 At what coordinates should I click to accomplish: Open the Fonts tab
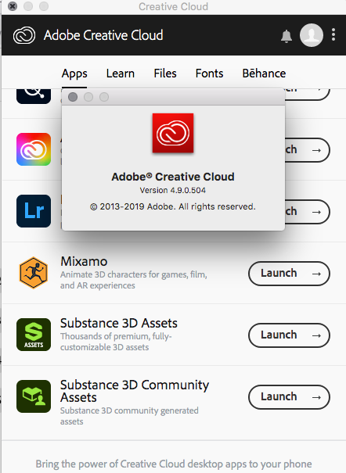click(209, 73)
